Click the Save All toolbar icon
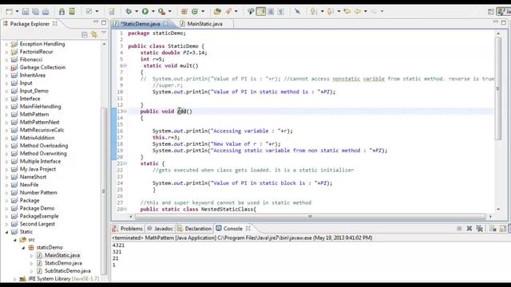Viewport: 511px width, 287px height. [x=35, y=11]
